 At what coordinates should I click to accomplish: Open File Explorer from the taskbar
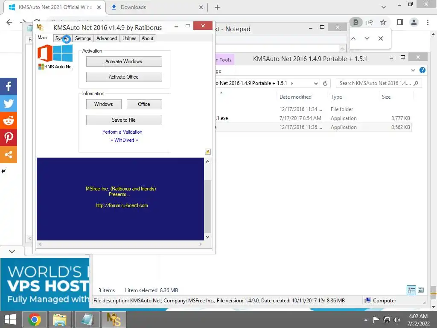click(x=60, y=319)
